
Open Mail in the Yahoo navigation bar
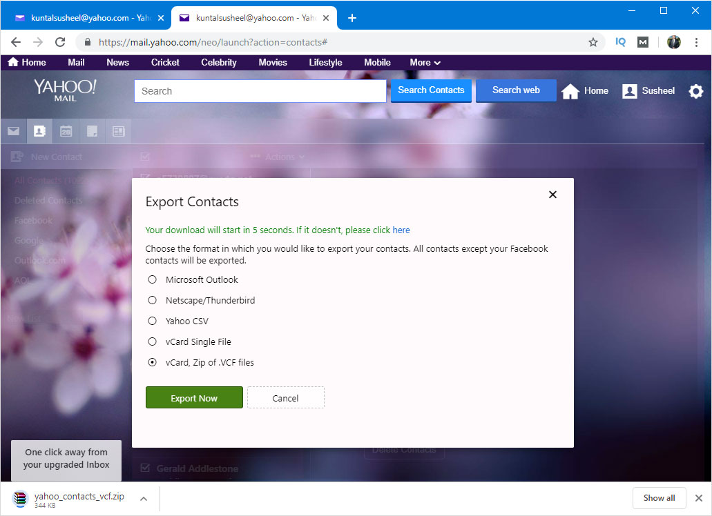[76, 62]
